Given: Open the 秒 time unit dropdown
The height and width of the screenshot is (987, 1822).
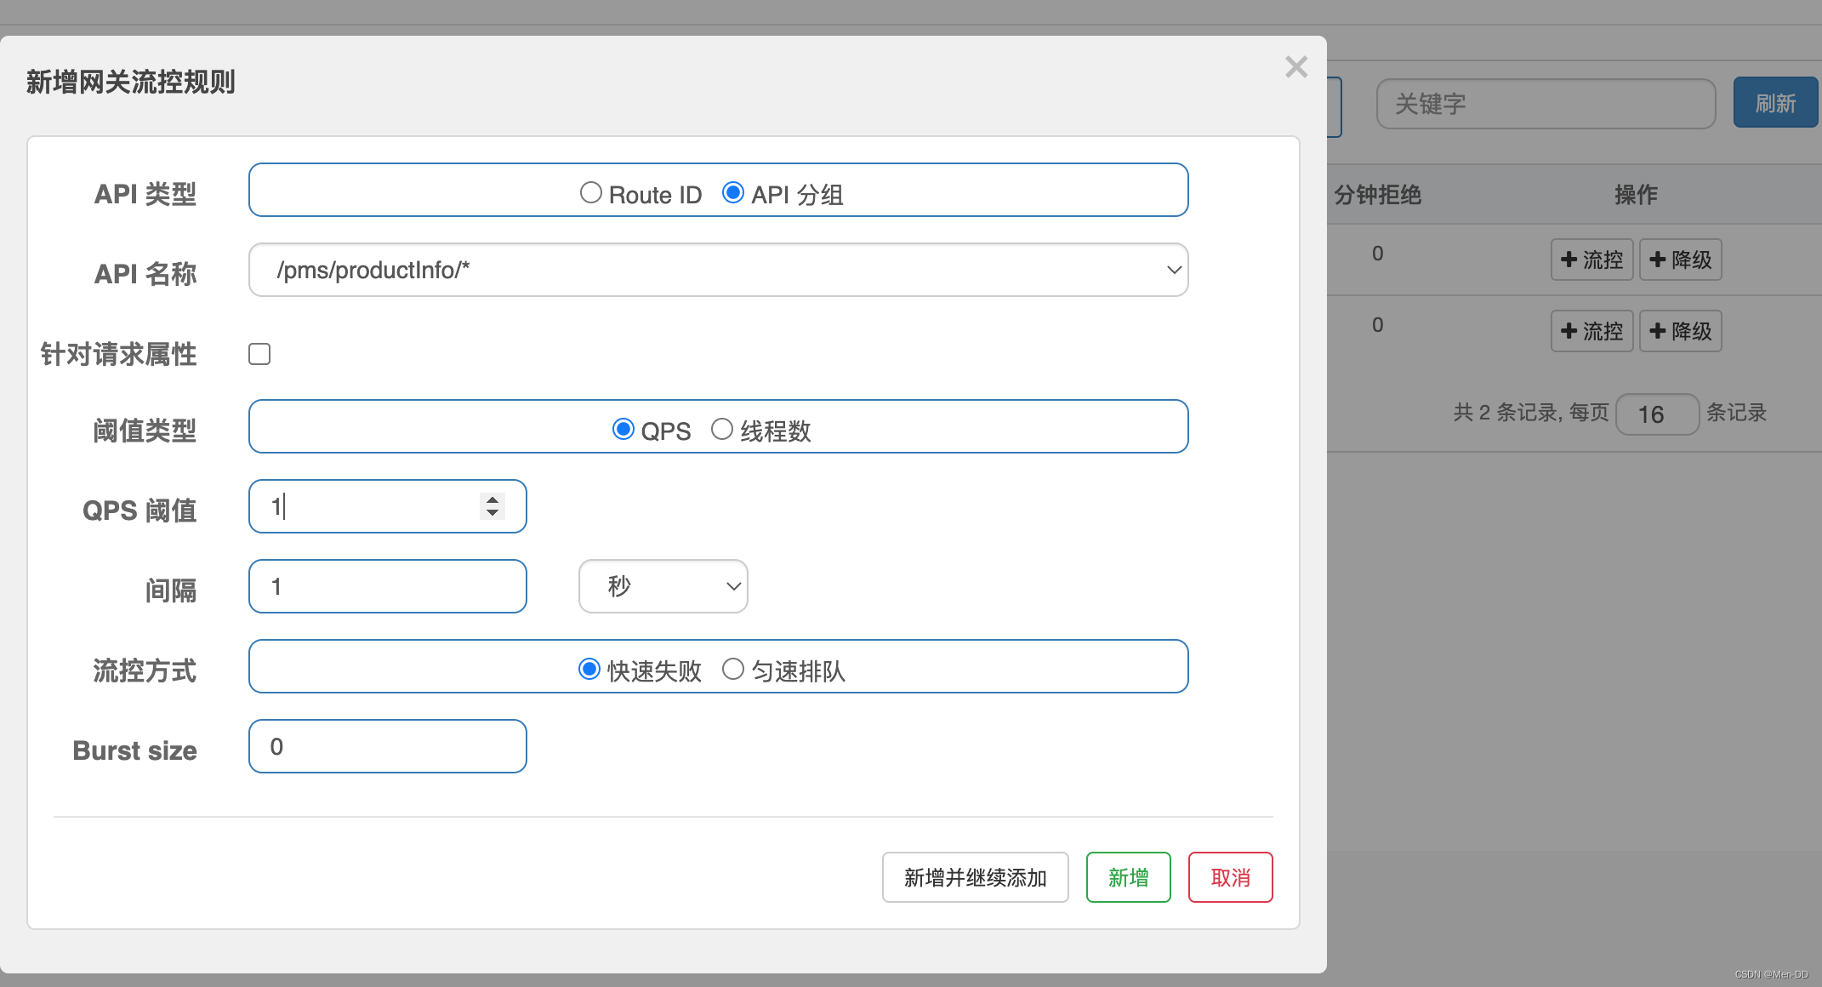Looking at the screenshot, I should 663,586.
